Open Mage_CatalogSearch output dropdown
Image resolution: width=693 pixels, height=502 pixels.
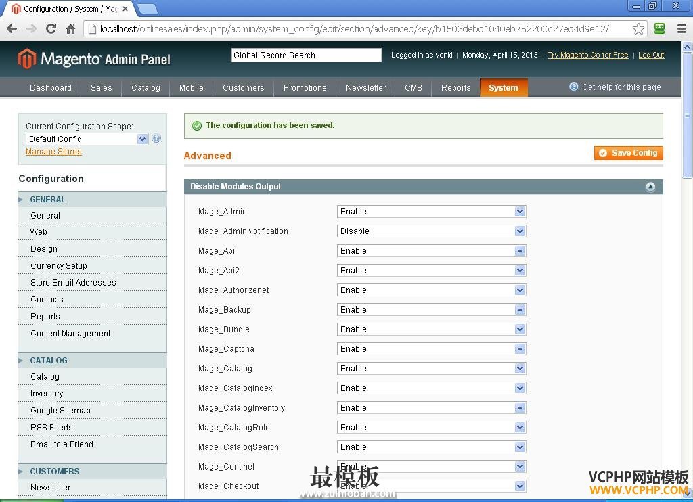click(x=431, y=447)
